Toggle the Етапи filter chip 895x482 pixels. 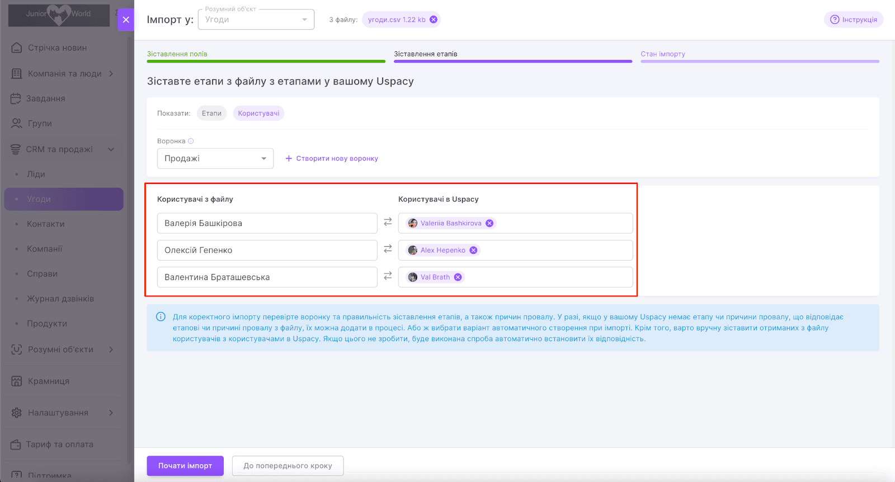click(211, 114)
